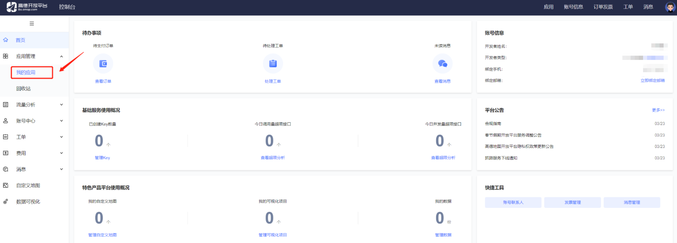The width and height of the screenshot is (677, 243).
Task: Click the pending payment order wallet icon
Action: 103,64
